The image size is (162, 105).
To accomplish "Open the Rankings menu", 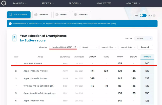I will point(20,3).
